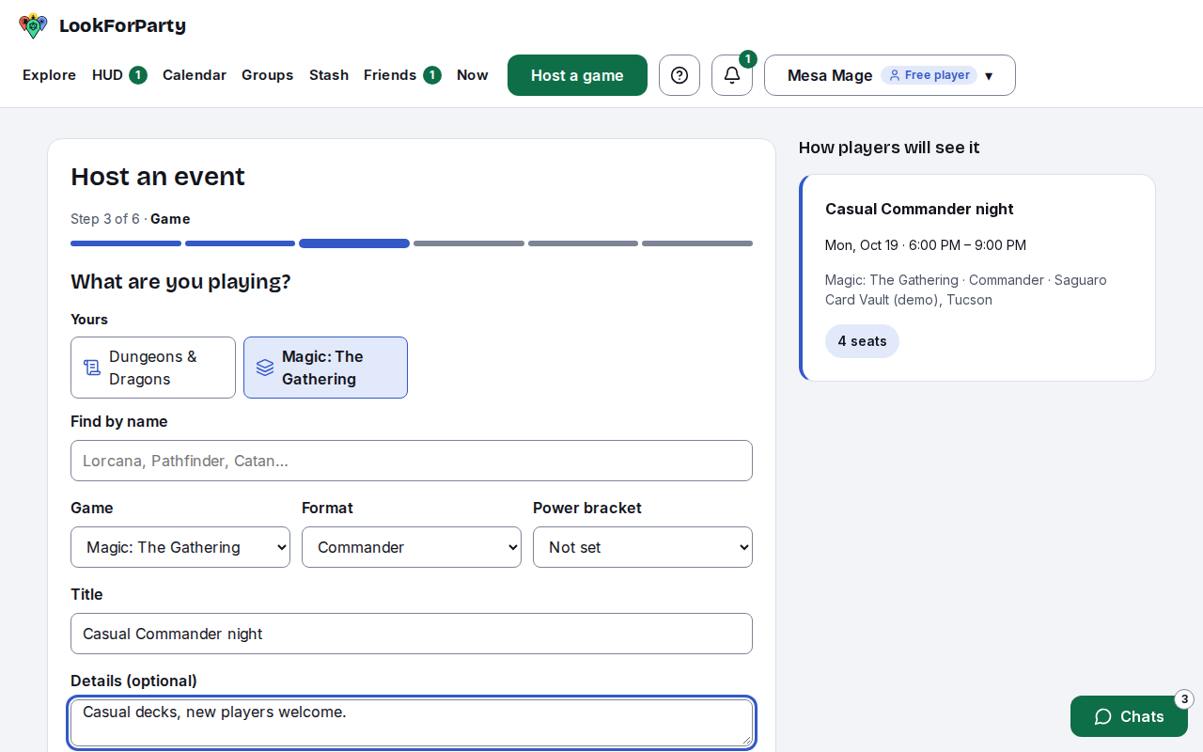Open the help question mark icon
The height and width of the screenshot is (752, 1203).
pyautogui.click(x=680, y=75)
